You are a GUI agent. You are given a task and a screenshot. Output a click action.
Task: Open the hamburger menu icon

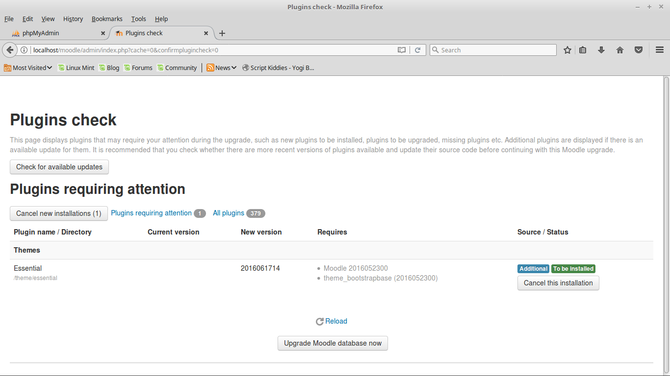[659, 49]
